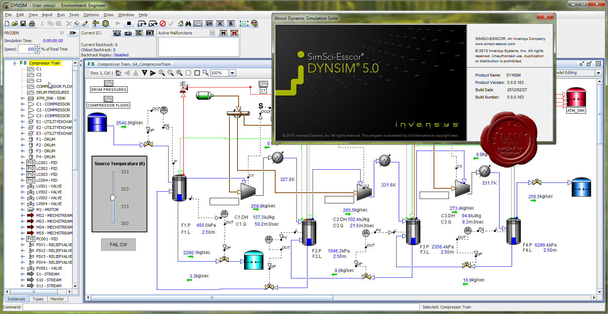This screenshot has width=608, height=314.
Task: Click the pencil edit icon in the toolbar
Action: 85,23
